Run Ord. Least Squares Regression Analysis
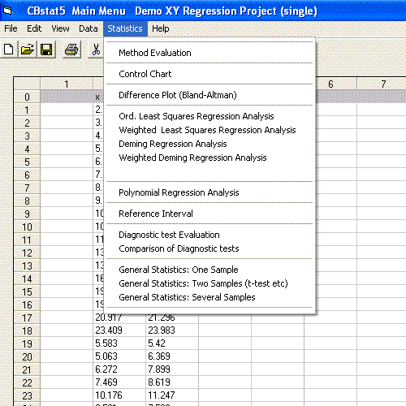The height and width of the screenshot is (406, 406). (209, 116)
